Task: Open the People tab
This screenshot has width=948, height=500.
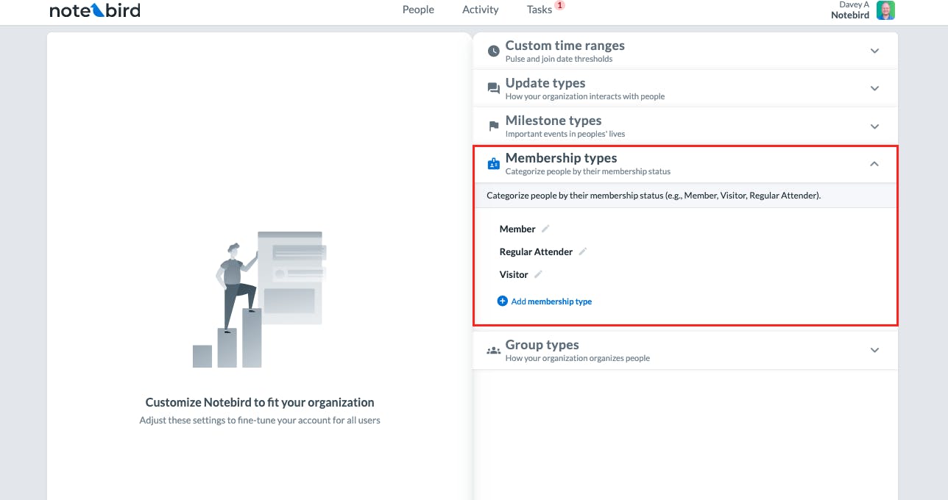Action: [418, 10]
